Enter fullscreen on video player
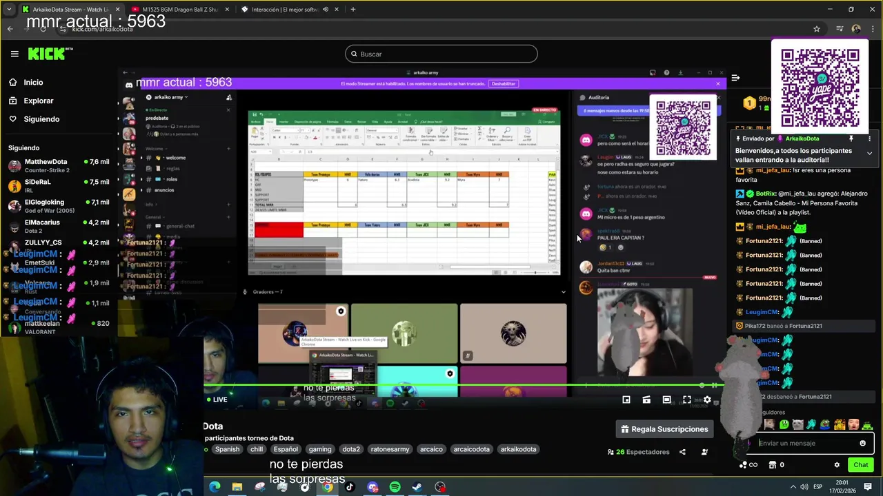The image size is (883, 496). [687, 400]
